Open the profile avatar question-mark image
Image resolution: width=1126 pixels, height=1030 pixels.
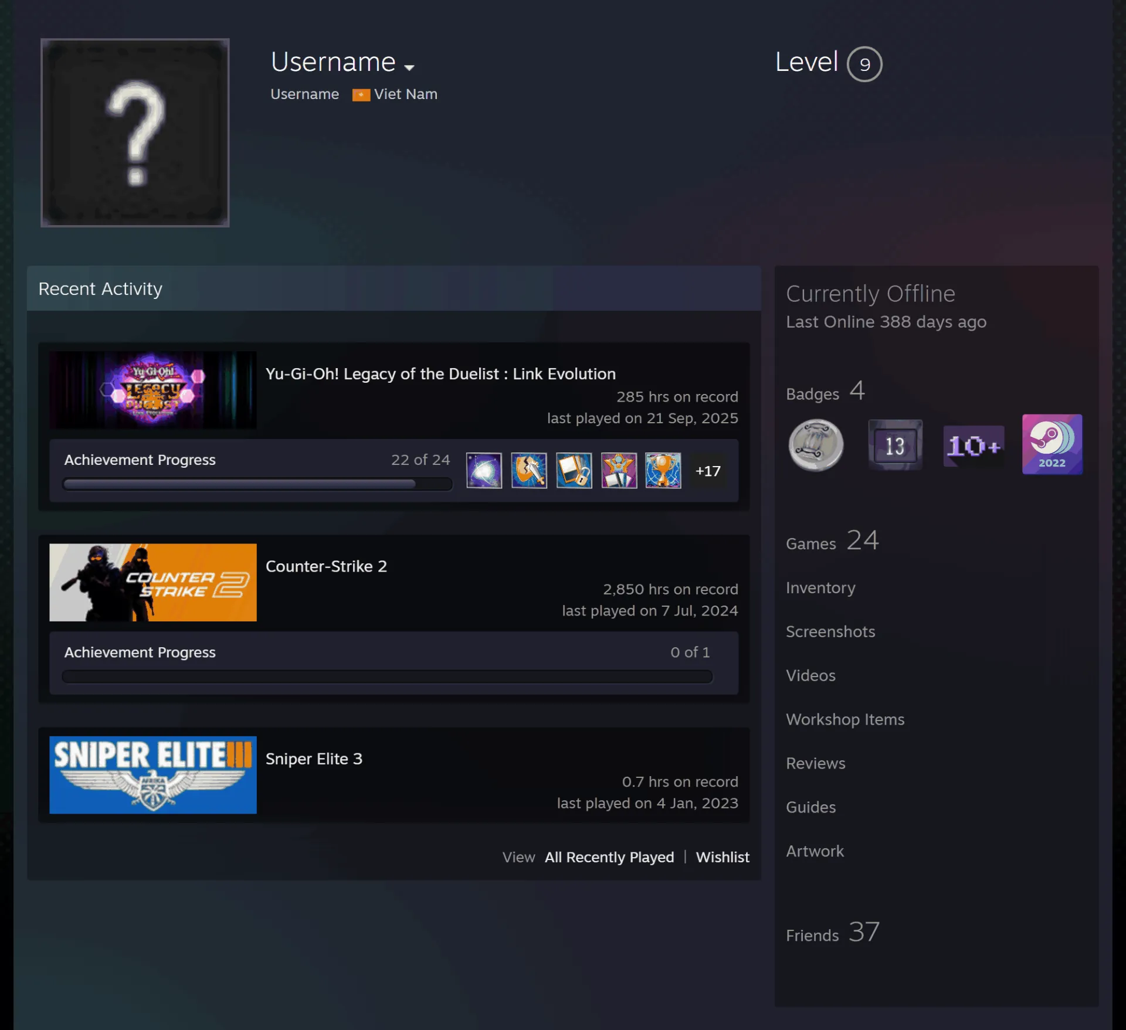pos(135,132)
